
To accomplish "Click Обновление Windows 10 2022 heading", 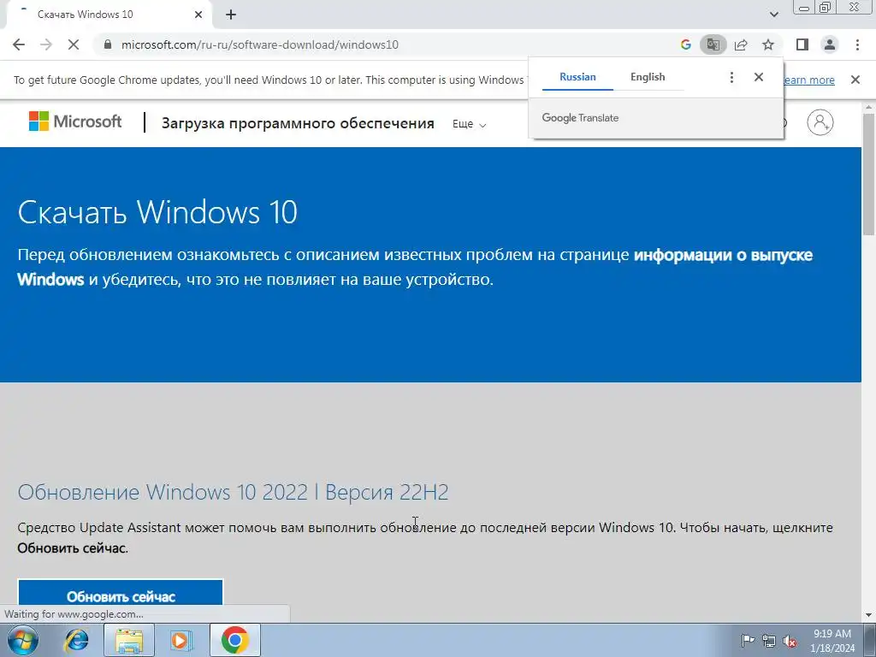I will [233, 492].
